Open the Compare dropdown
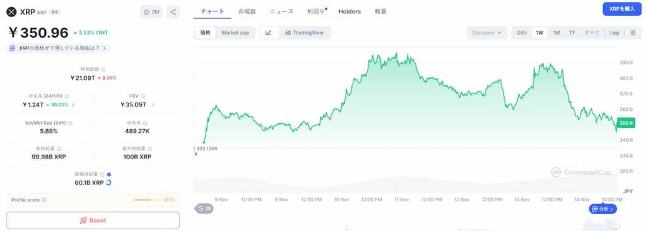The height and width of the screenshot is (231, 646). click(487, 33)
